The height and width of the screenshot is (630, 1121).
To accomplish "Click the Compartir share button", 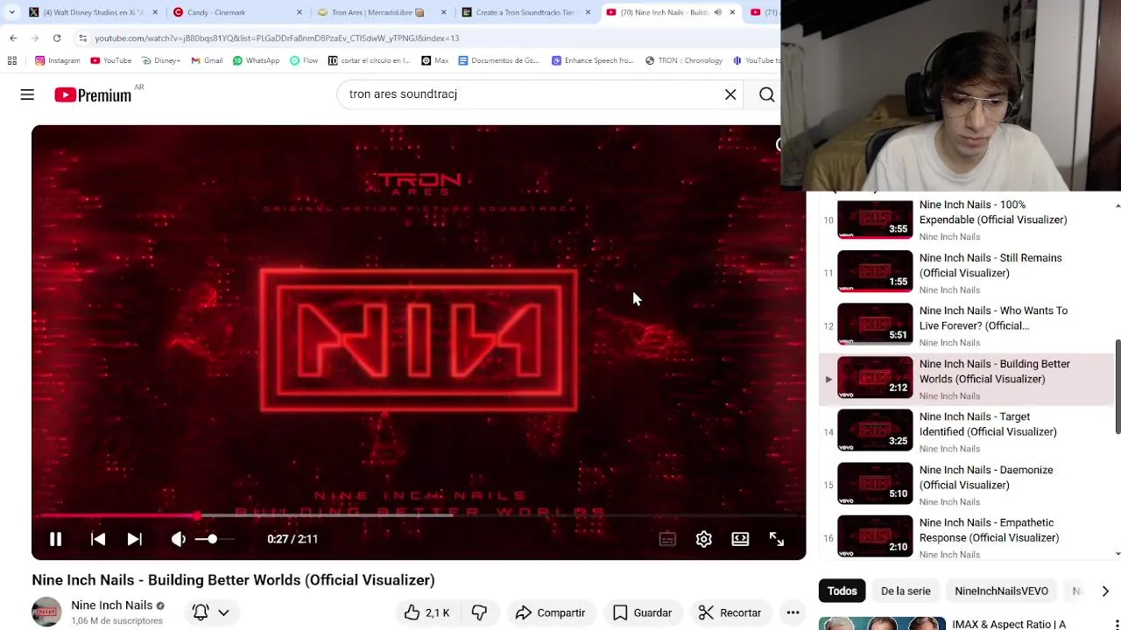I will (550, 612).
